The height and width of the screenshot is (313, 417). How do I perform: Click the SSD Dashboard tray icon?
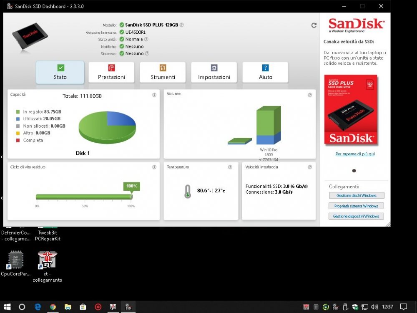click(335, 307)
